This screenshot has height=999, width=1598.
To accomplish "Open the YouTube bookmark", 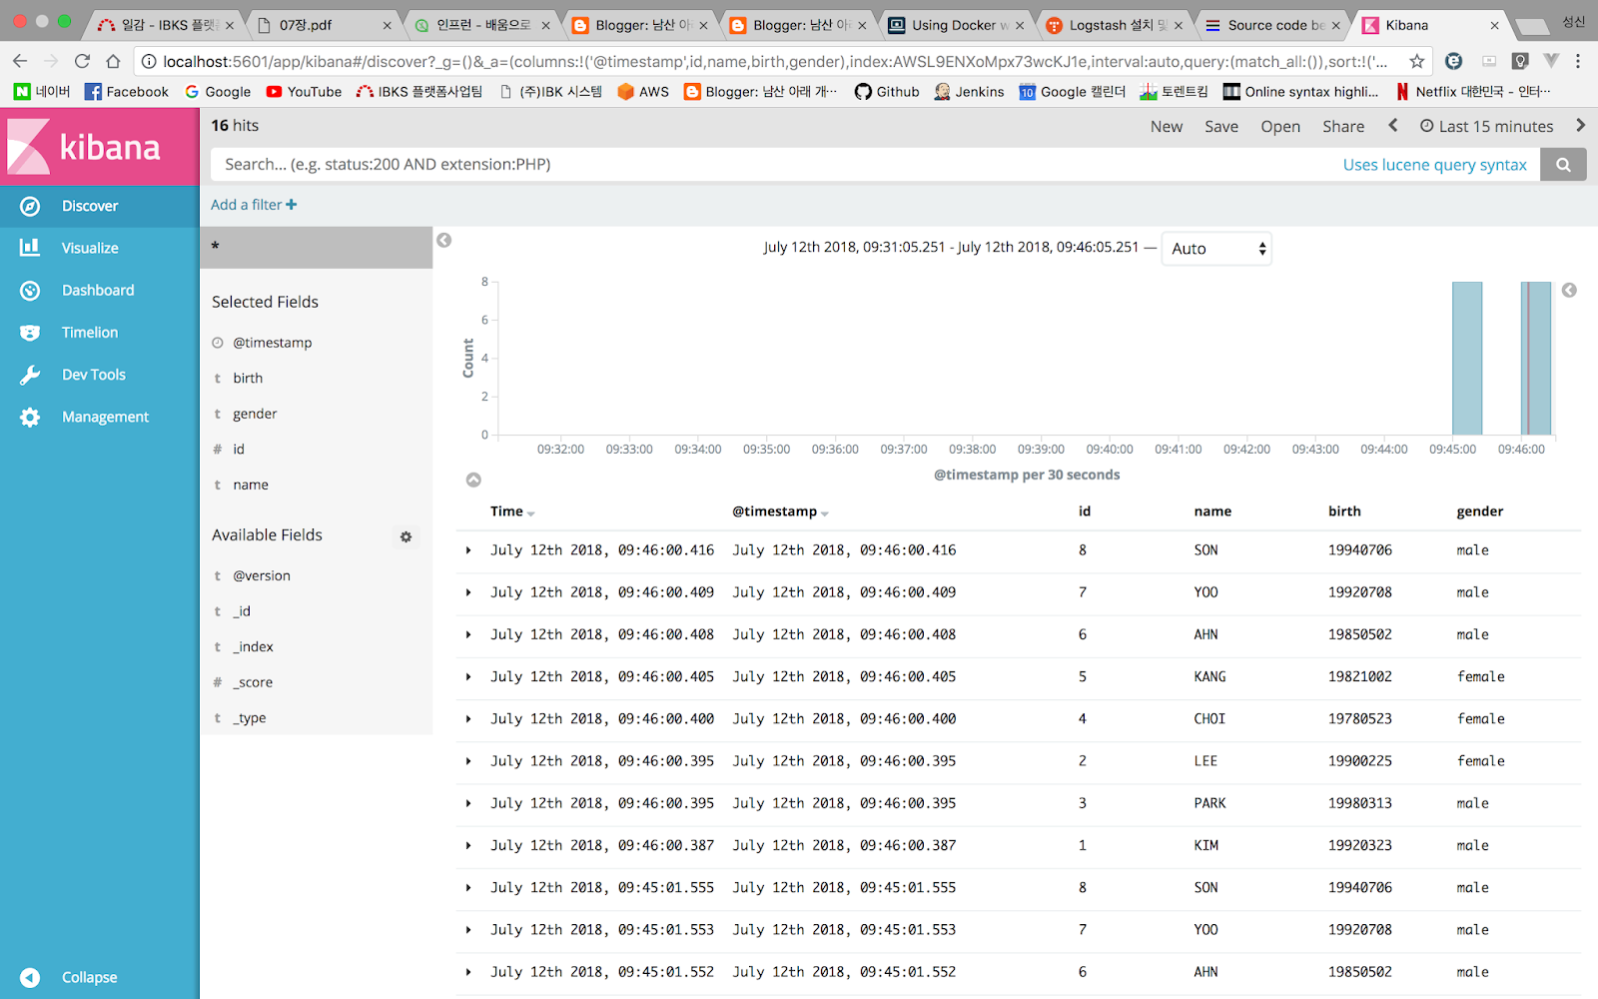I will tap(304, 92).
